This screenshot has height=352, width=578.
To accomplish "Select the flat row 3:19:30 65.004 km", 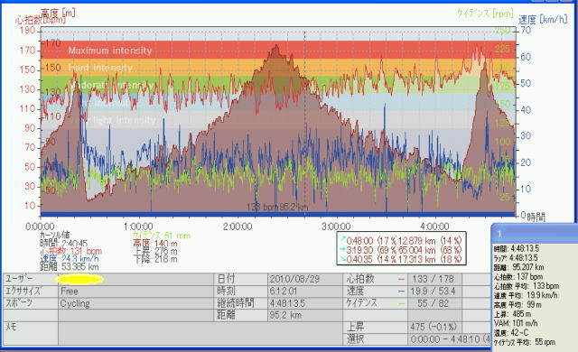I will tap(401, 250).
